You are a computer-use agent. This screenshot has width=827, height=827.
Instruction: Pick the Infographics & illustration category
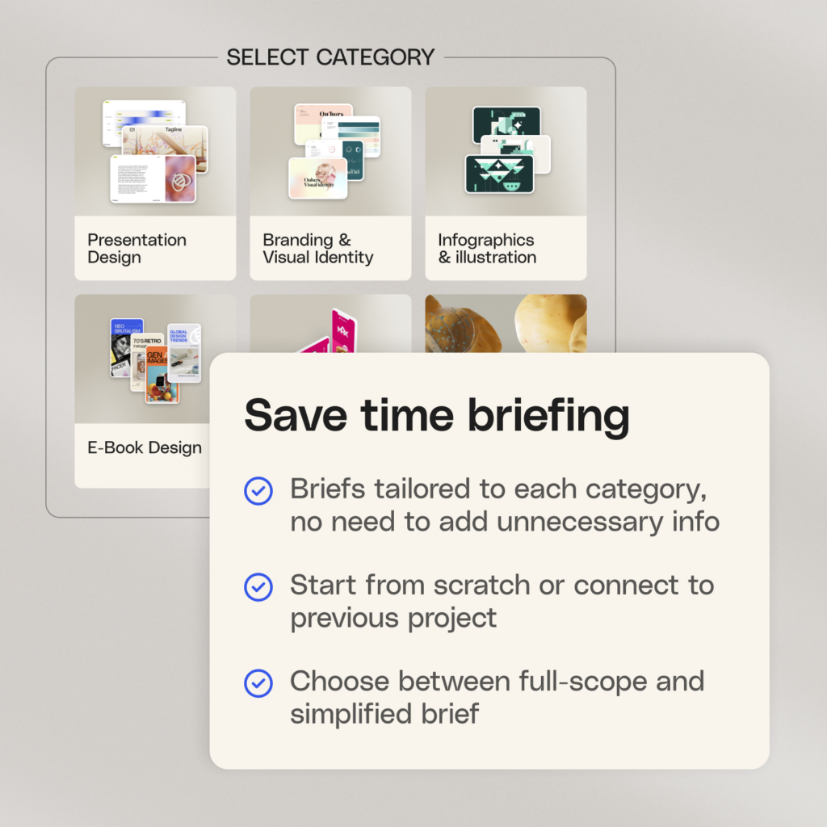(x=506, y=183)
